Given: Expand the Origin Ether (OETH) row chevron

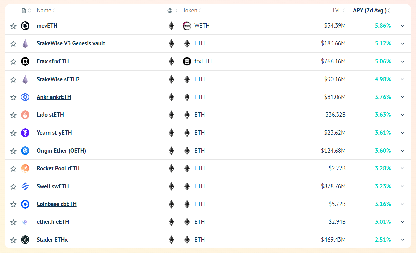Looking at the screenshot, I should click(x=403, y=151).
